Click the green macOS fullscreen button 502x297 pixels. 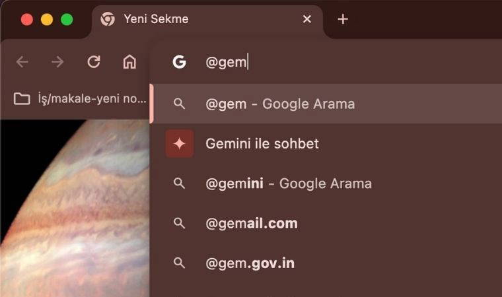(x=67, y=19)
